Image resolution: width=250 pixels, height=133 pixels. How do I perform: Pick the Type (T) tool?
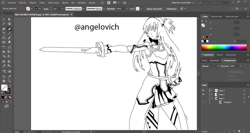pyautogui.click(x=4, y=33)
